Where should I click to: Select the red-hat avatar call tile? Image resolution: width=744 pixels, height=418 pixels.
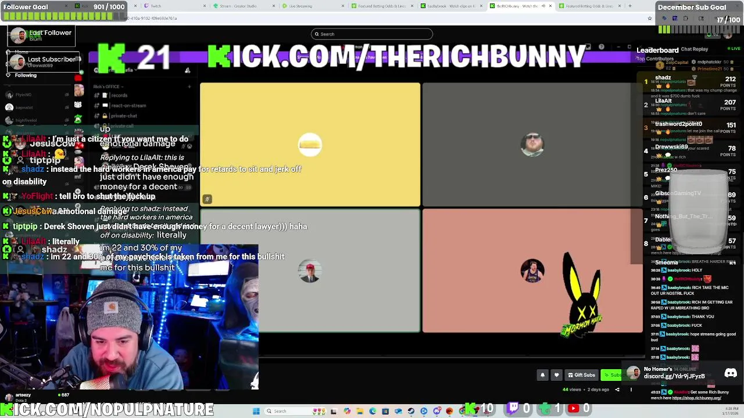(310, 271)
